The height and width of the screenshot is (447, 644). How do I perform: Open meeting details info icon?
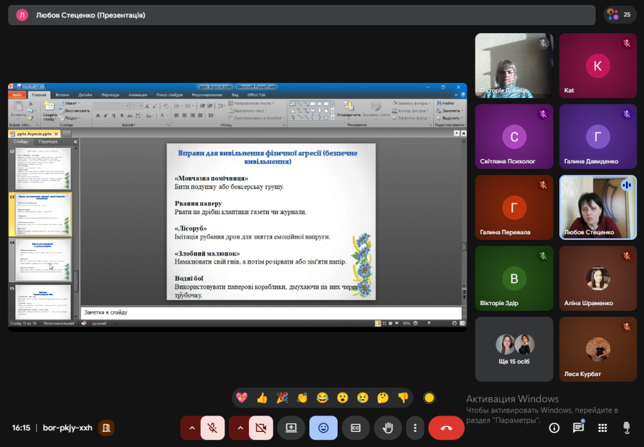tap(554, 428)
